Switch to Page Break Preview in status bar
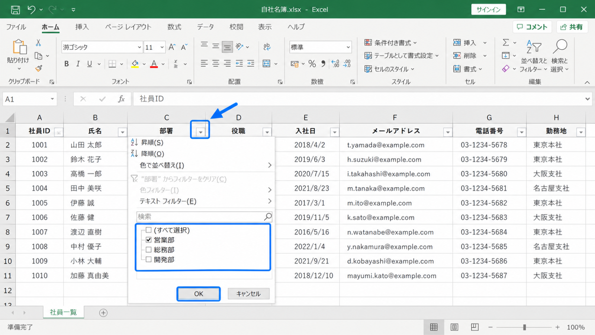Image resolution: width=595 pixels, height=335 pixels. pos(475,327)
